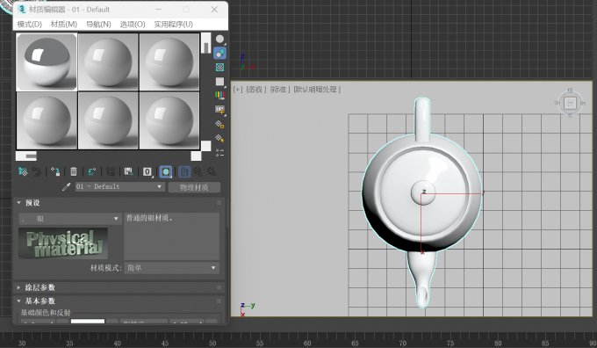This screenshot has height=348, width=597.
Task: Select the bottom-row first sample sphere slot
Action: 47,120
